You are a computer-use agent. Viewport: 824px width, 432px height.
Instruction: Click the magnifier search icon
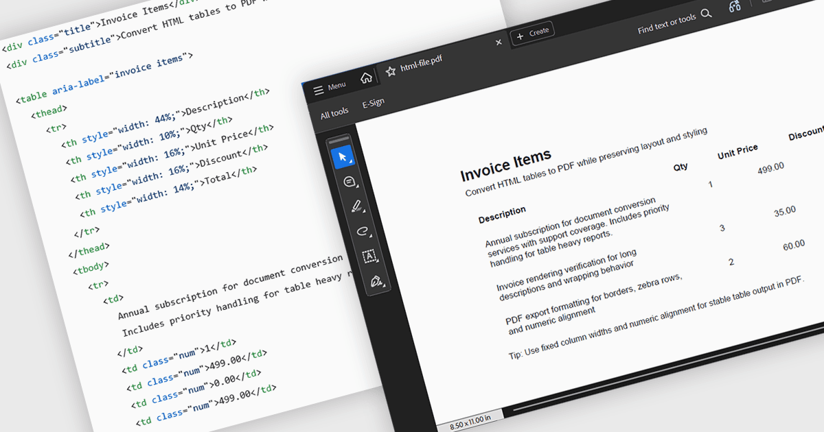tap(706, 13)
